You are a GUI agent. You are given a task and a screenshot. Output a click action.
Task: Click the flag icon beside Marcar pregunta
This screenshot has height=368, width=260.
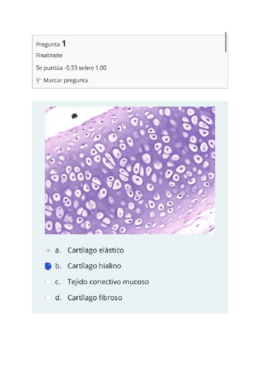click(x=39, y=80)
